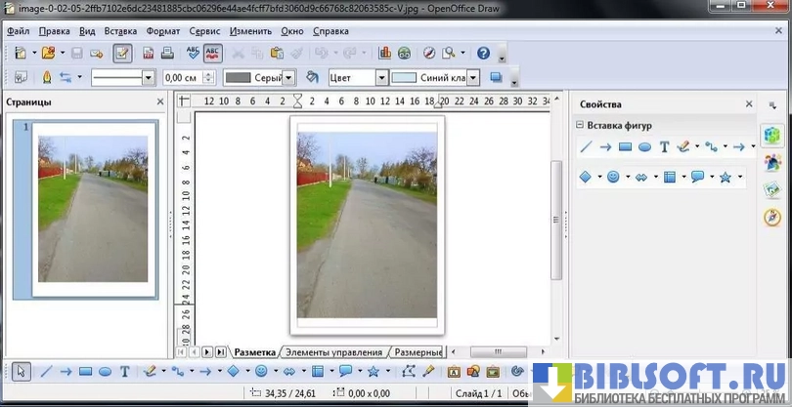Pick the smiley Symbol Shapes icon in the sidebar
The image size is (792, 407).
[x=614, y=177]
